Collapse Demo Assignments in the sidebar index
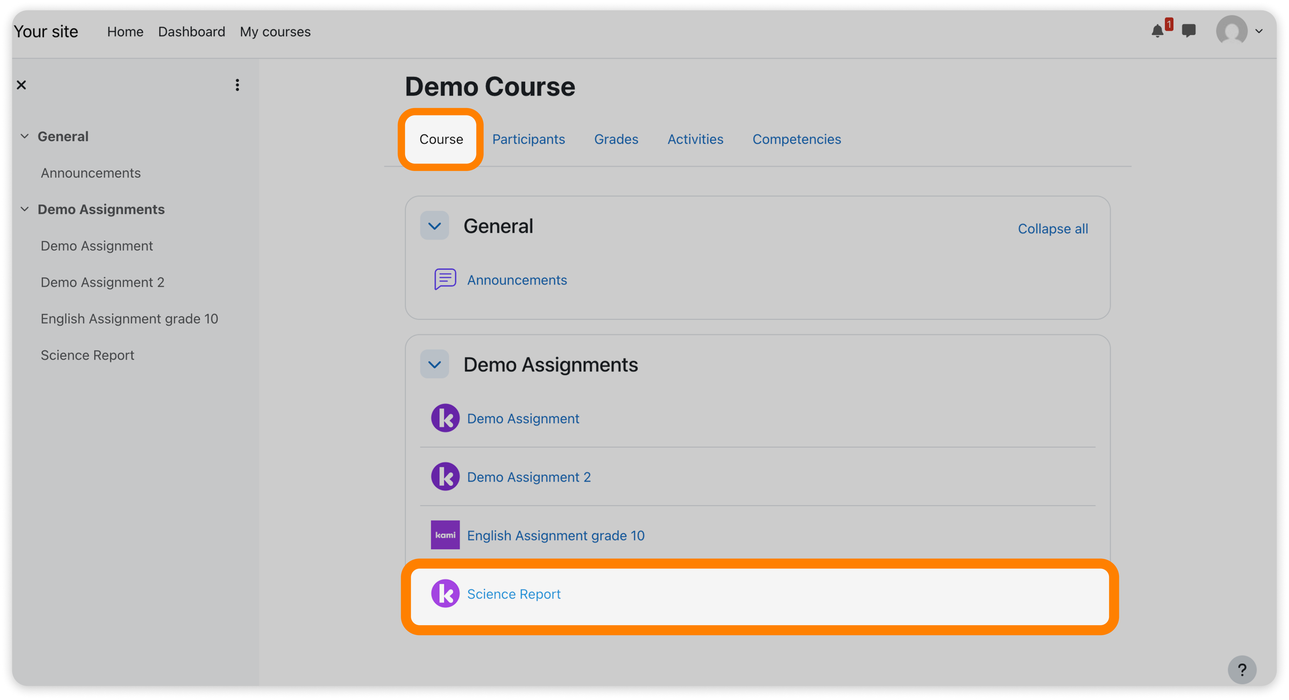Viewport: 1289px width, 700px height. [24, 209]
